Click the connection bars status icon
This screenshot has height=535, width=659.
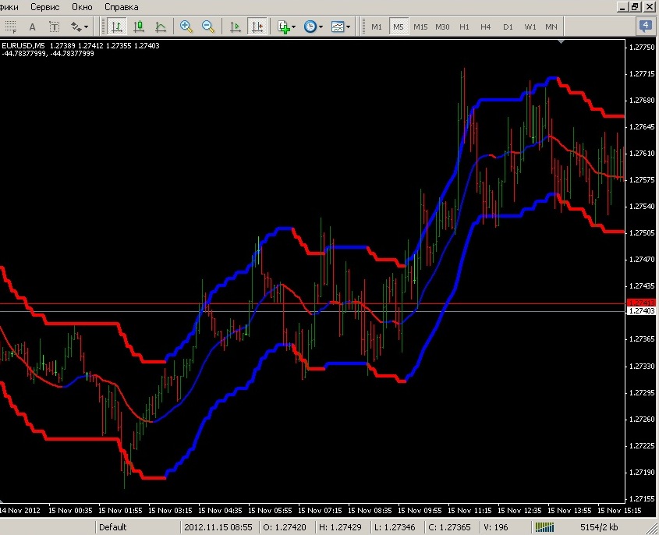click(544, 527)
